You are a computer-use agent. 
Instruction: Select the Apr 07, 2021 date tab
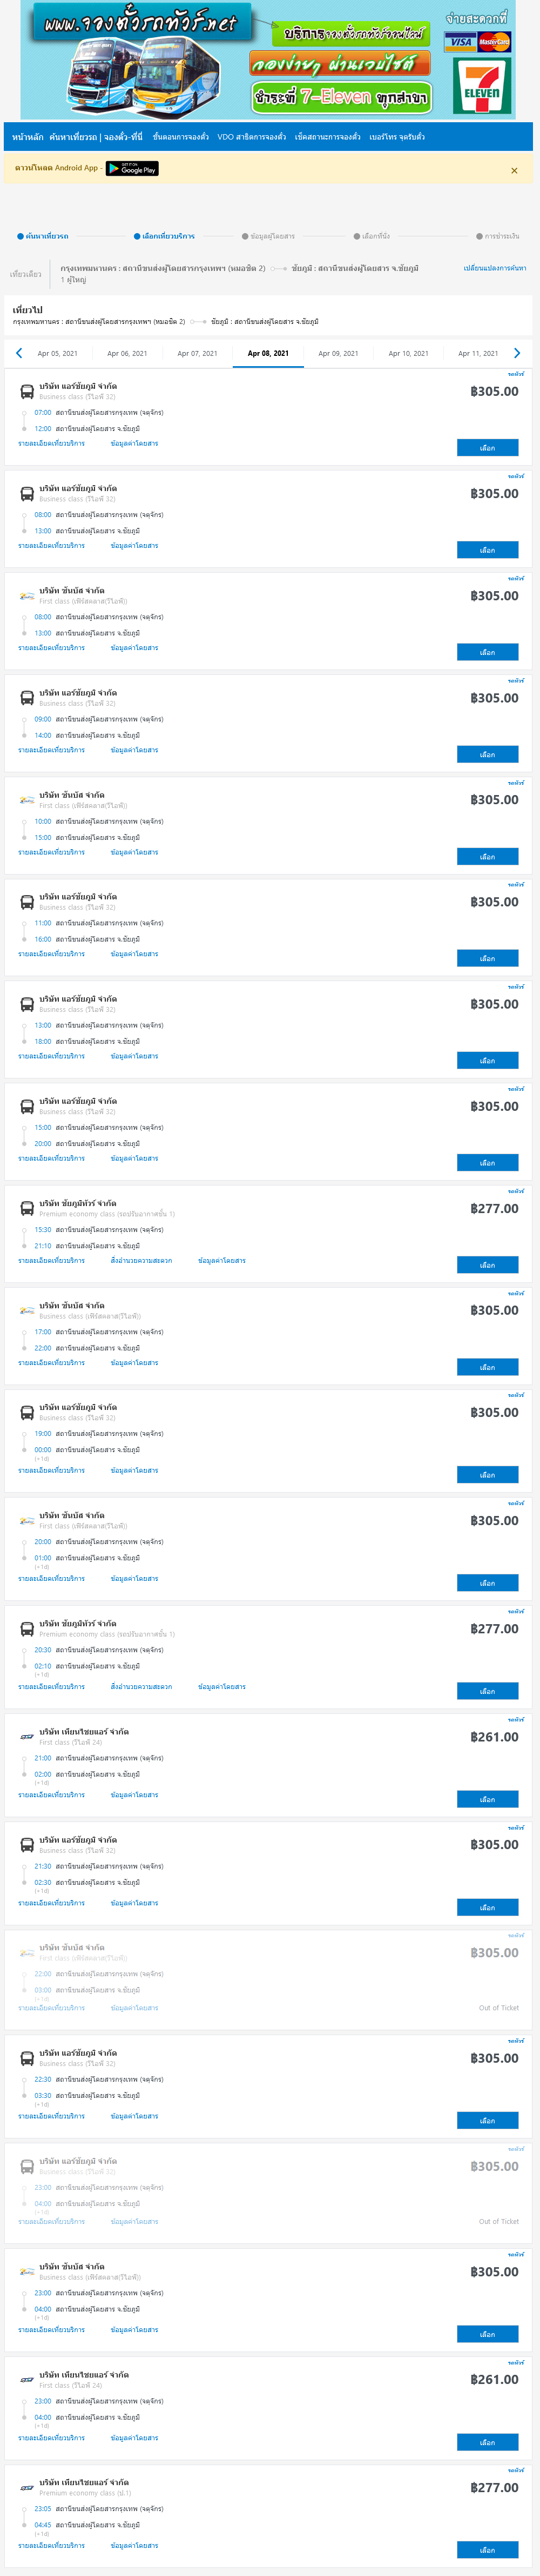[197, 353]
